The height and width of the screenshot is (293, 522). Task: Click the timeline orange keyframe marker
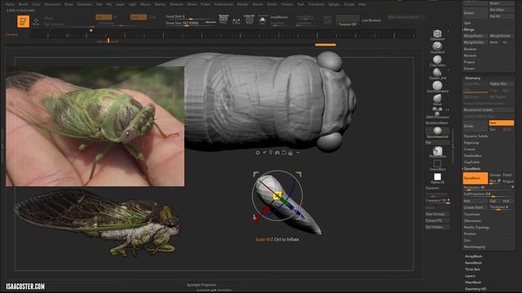108,41
